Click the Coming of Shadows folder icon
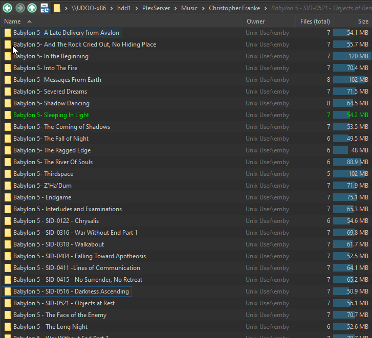The image size is (372, 338). point(8,127)
